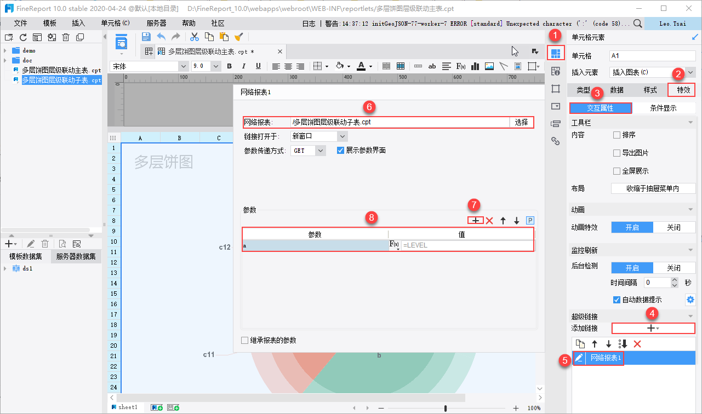Collapse the 工具栏 section
The image size is (702, 414).
[x=690, y=123]
